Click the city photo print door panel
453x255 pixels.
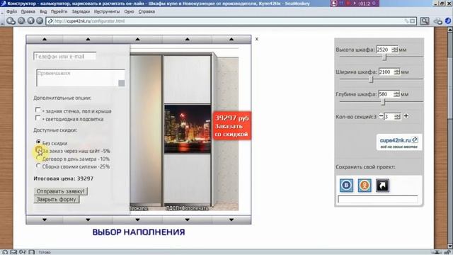(x=188, y=129)
